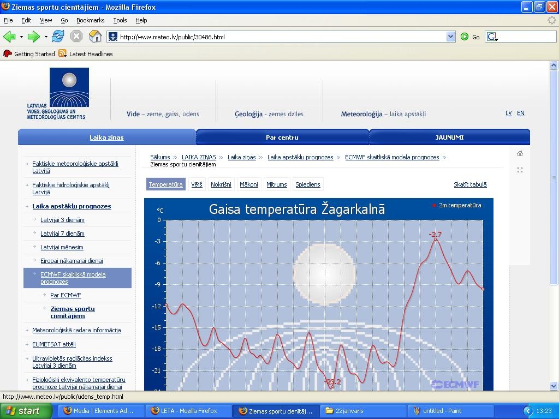Switch to the Par centru tab
559x419 pixels.
(x=282, y=137)
